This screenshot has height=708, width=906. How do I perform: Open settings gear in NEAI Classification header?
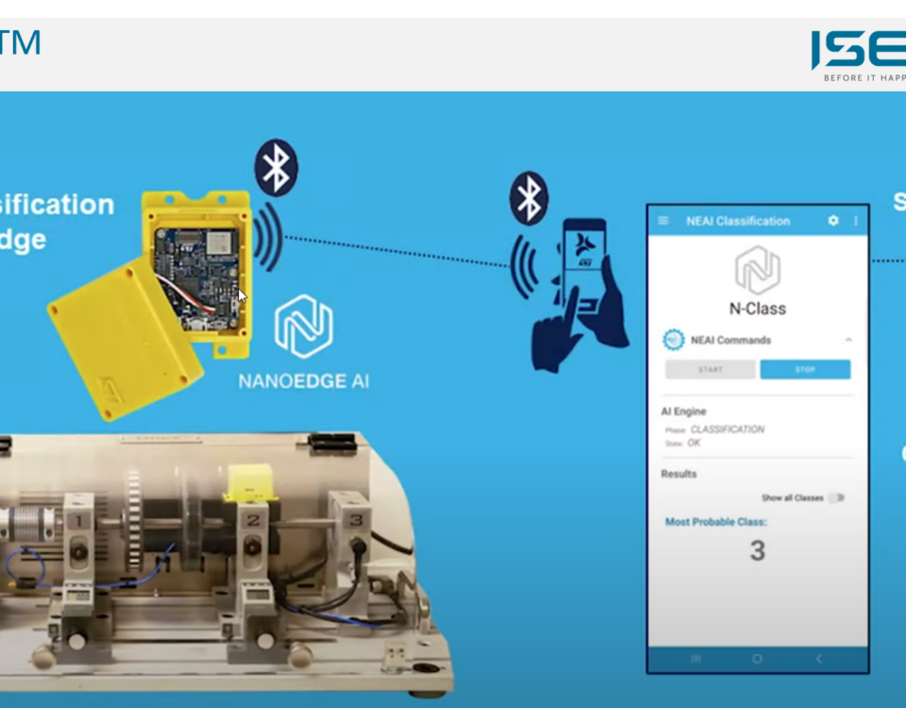click(832, 221)
